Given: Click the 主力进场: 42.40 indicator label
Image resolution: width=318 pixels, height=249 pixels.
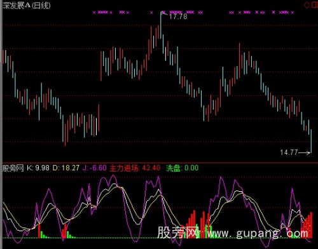Looking at the screenshot, I should point(135,168).
